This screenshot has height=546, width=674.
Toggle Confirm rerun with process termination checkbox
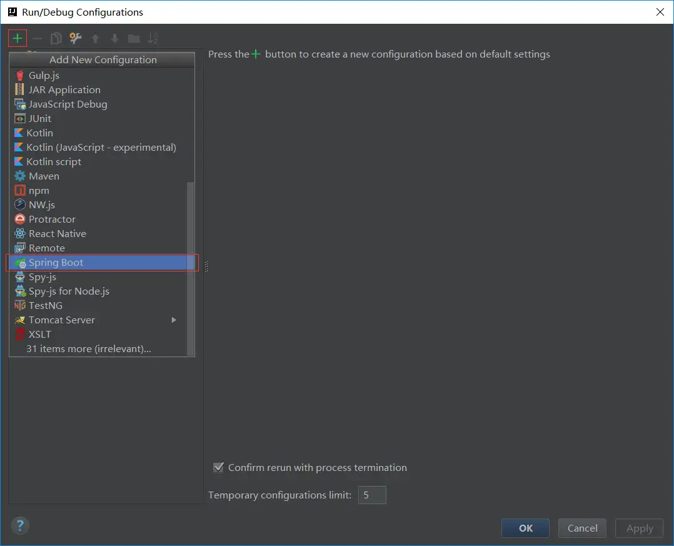[x=218, y=468]
